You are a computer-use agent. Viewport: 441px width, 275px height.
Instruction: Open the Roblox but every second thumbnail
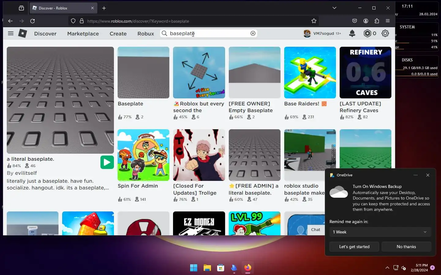[199, 72]
